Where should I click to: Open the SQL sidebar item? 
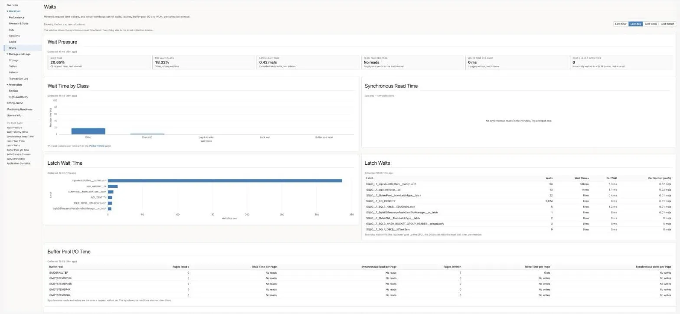[x=11, y=29]
